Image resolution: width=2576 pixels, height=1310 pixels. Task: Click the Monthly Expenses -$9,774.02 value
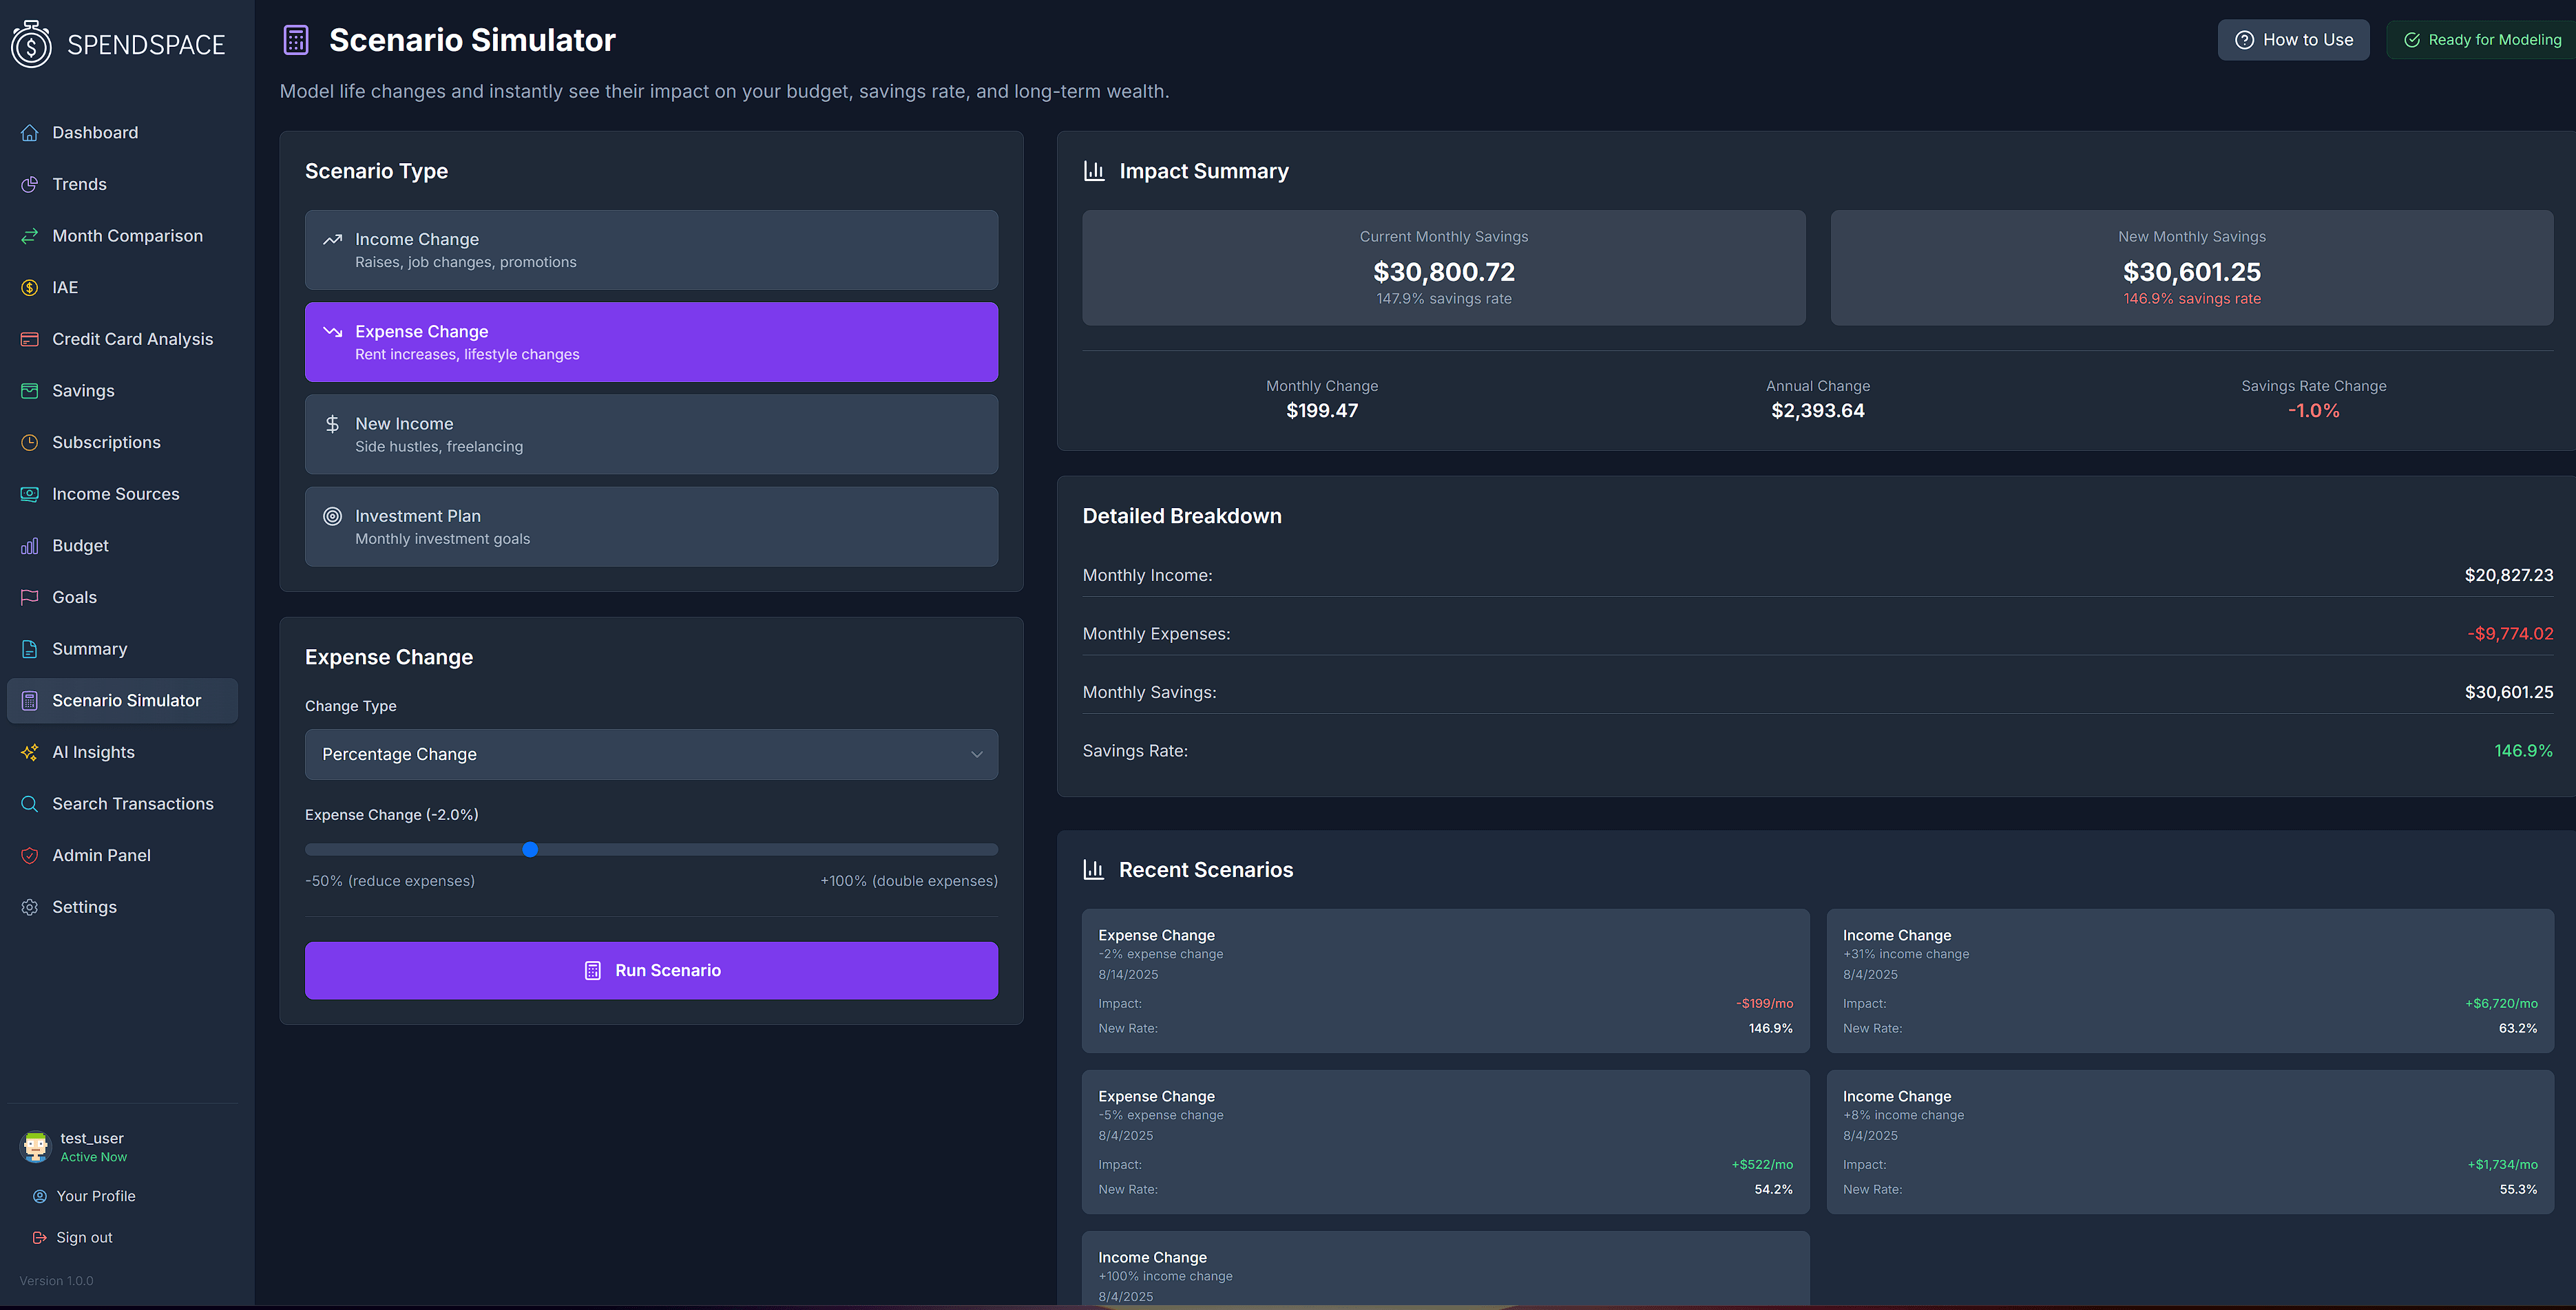[2510, 634]
